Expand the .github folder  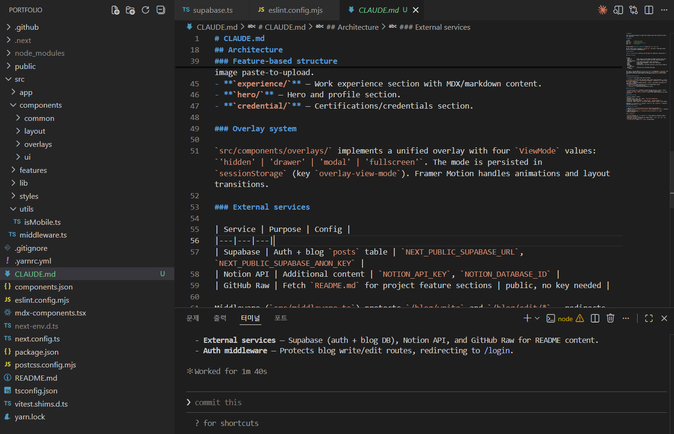coord(26,27)
